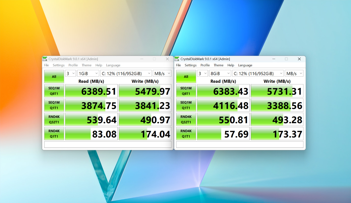Image resolution: width=351 pixels, height=203 pixels.
Task: Click the CrystalDiskMark icon in the 1GiB window title bar
Action: point(45,59)
